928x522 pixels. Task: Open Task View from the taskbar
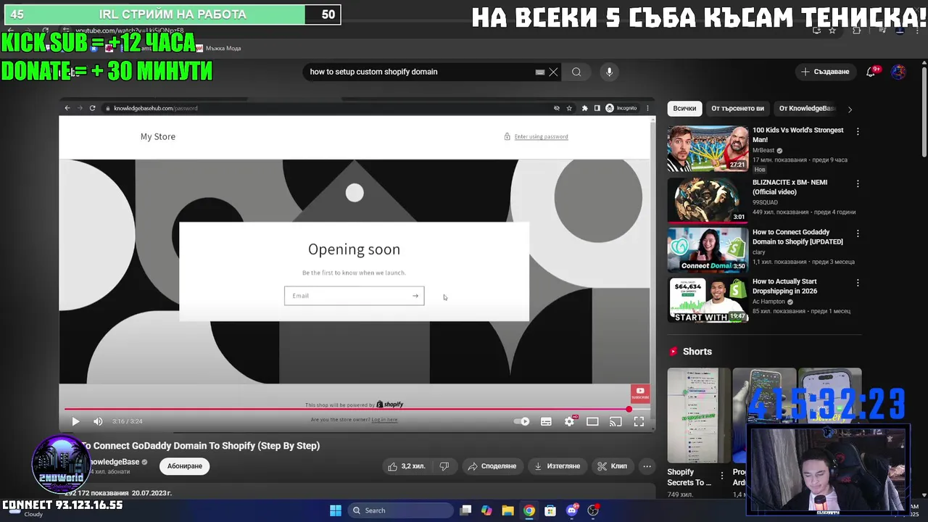coord(466,510)
